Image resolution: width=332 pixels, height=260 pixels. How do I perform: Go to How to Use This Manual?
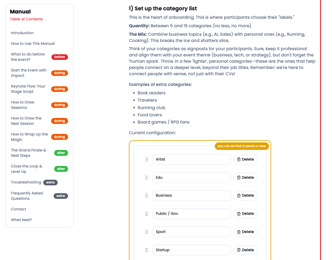coord(33,44)
